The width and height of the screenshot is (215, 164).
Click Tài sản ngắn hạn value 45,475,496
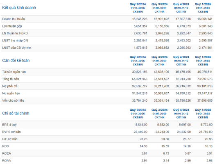183,72
